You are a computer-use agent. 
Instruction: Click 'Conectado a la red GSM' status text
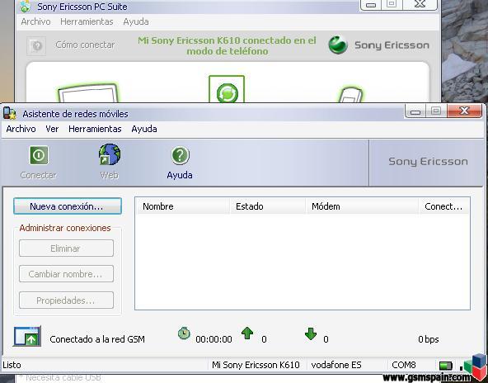pyautogui.click(x=97, y=339)
